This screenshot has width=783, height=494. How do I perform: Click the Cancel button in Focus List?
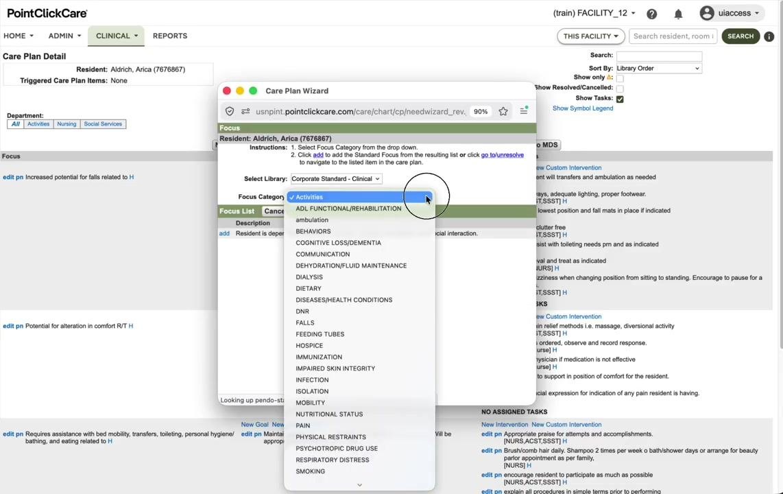point(274,211)
